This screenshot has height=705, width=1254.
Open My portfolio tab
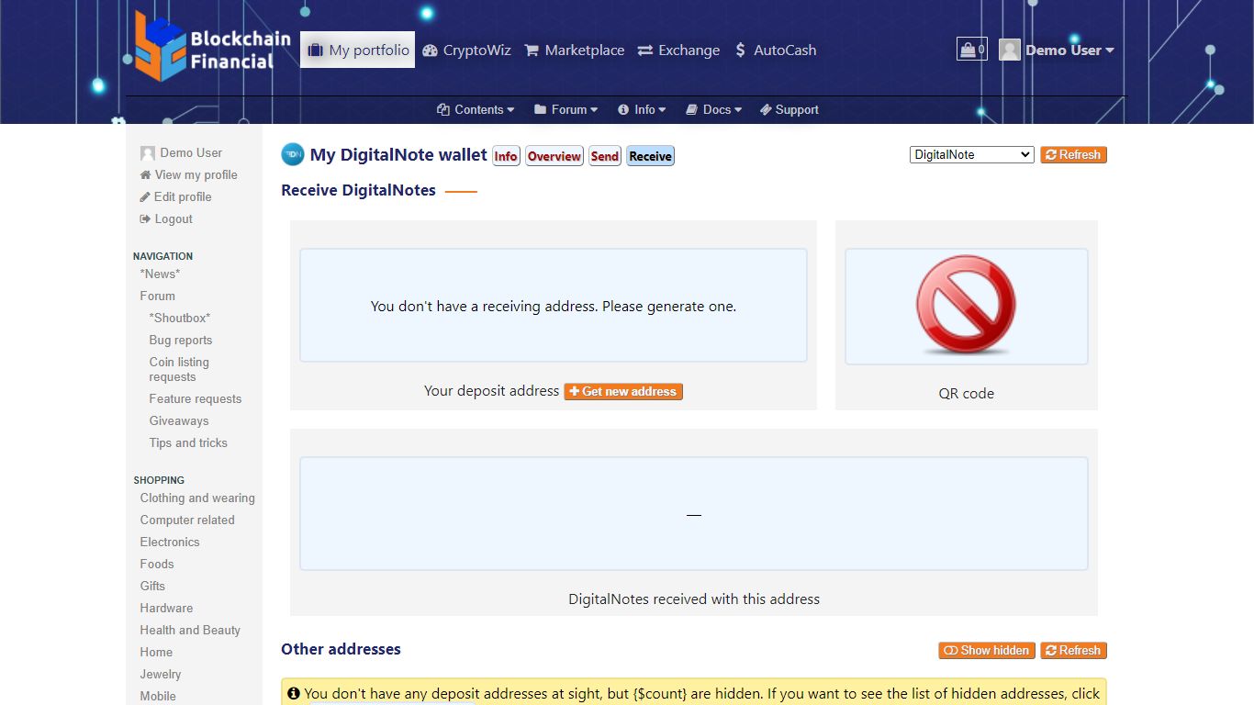357,50
